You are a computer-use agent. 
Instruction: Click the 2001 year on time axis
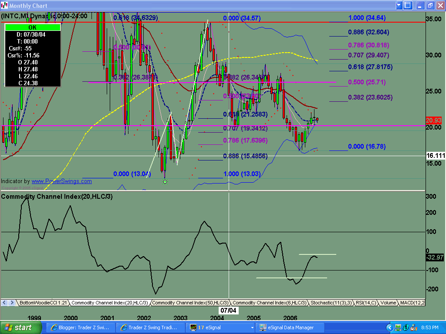pyautogui.click(x=107, y=318)
